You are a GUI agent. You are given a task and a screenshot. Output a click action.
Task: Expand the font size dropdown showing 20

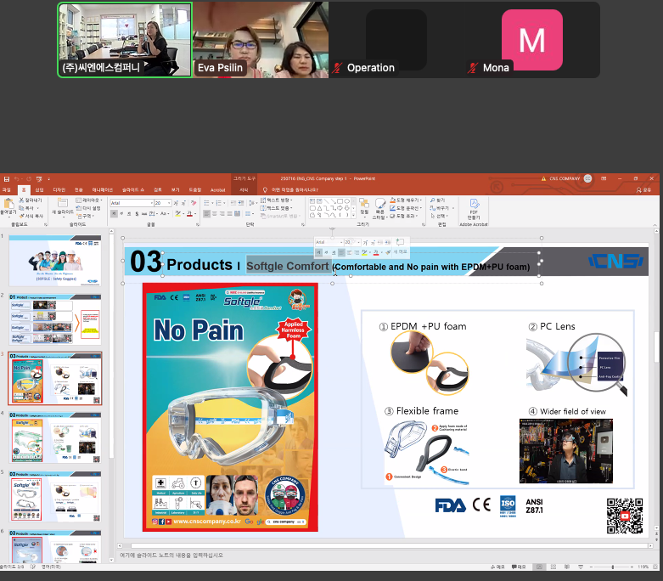click(169, 204)
